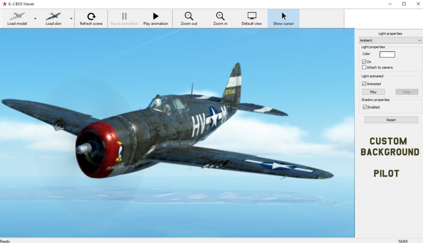
Task: Zoom in with the magnifier icon
Action: (x=220, y=16)
